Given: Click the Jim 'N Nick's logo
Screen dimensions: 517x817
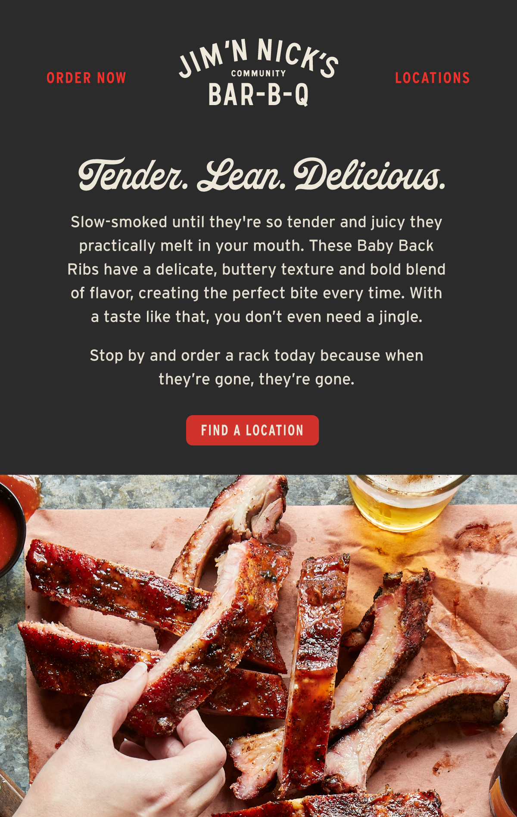Looking at the screenshot, I should (258, 72).
